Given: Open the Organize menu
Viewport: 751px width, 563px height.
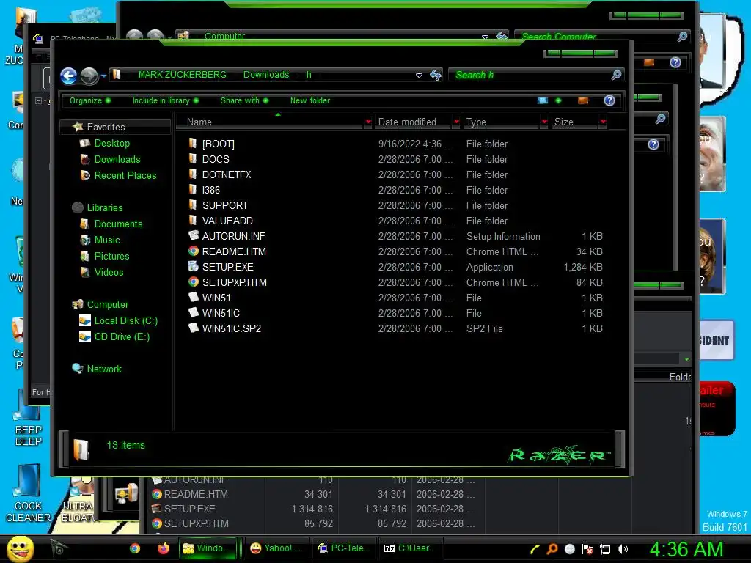Looking at the screenshot, I should pos(90,100).
